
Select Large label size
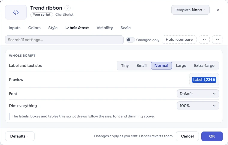(181, 66)
